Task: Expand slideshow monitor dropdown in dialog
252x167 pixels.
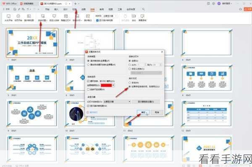Action: coord(117,102)
